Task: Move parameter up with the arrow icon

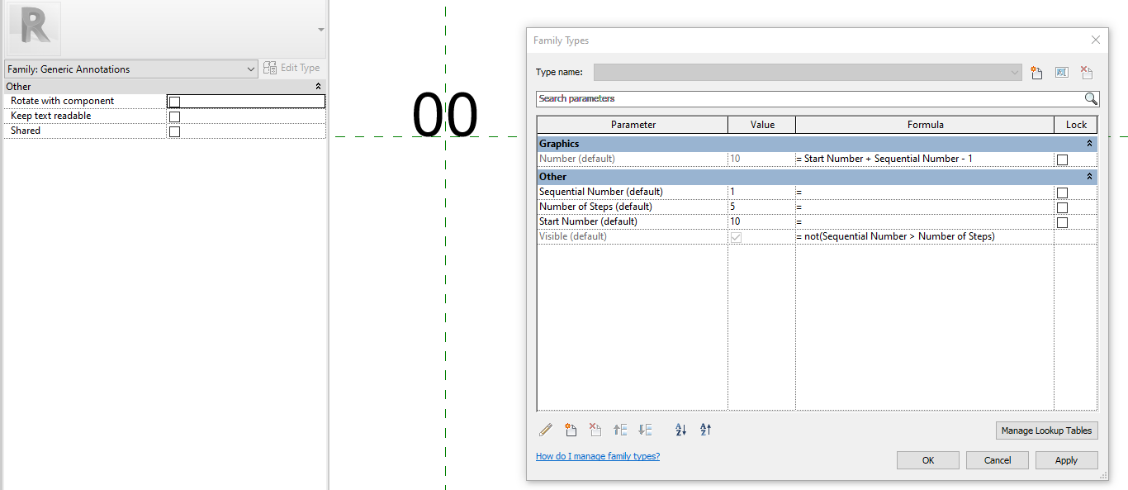Action: point(621,430)
